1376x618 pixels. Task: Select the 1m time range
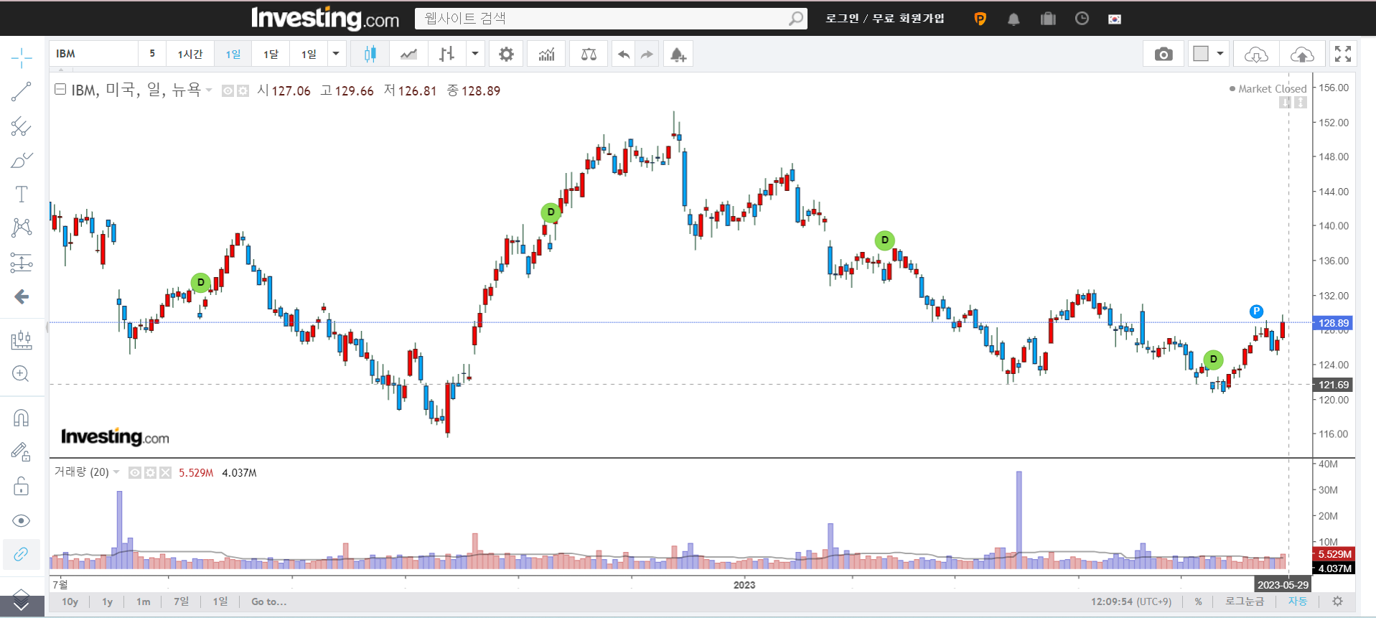pos(144,601)
